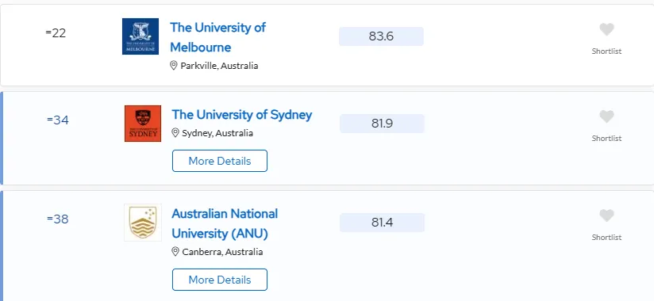Click the University of Sydney logo
This screenshot has height=301, width=654.
[x=143, y=124]
